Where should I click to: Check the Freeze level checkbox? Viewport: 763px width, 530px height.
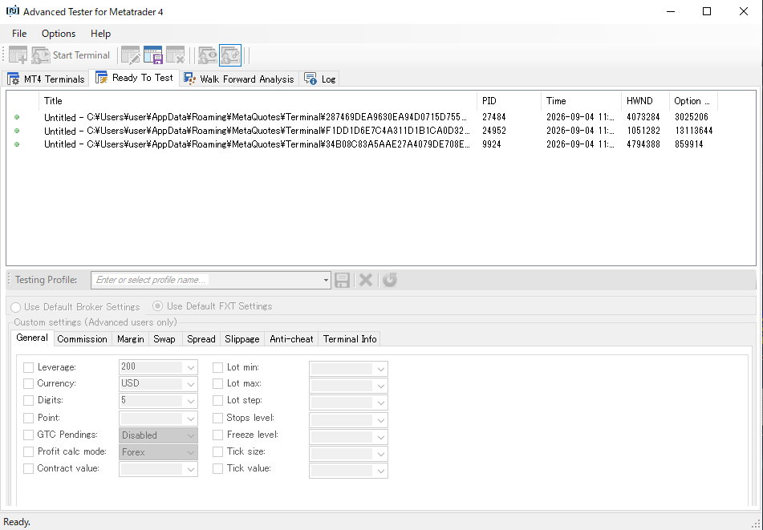[x=218, y=435]
